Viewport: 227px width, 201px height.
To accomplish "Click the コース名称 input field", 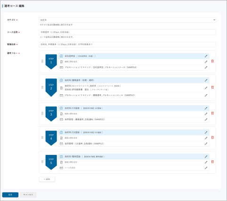I will 127,32.
